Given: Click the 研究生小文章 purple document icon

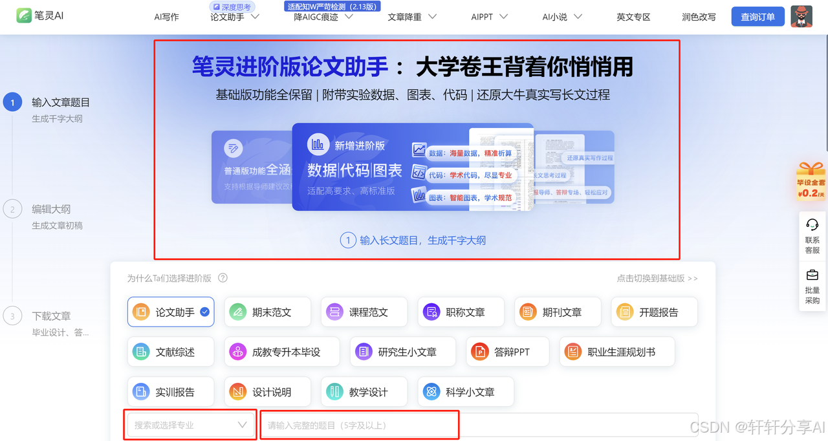Looking at the screenshot, I should pyautogui.click(x=364, y=352).
